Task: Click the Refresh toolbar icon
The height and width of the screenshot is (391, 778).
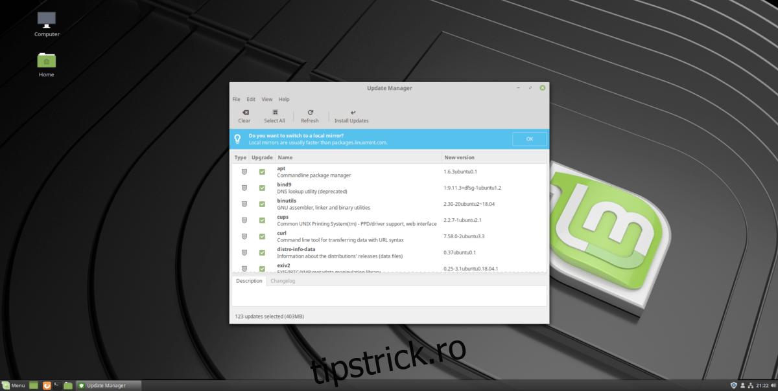Action: click(x=310, y=113)
